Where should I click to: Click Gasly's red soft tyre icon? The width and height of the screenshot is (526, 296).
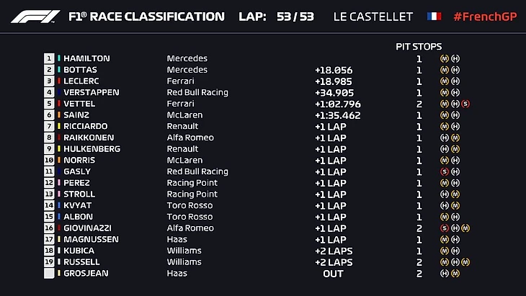[445, 171]
